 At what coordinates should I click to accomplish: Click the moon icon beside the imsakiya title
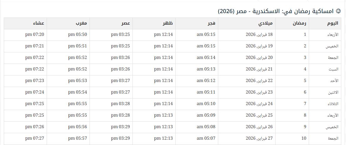point(338,11)
